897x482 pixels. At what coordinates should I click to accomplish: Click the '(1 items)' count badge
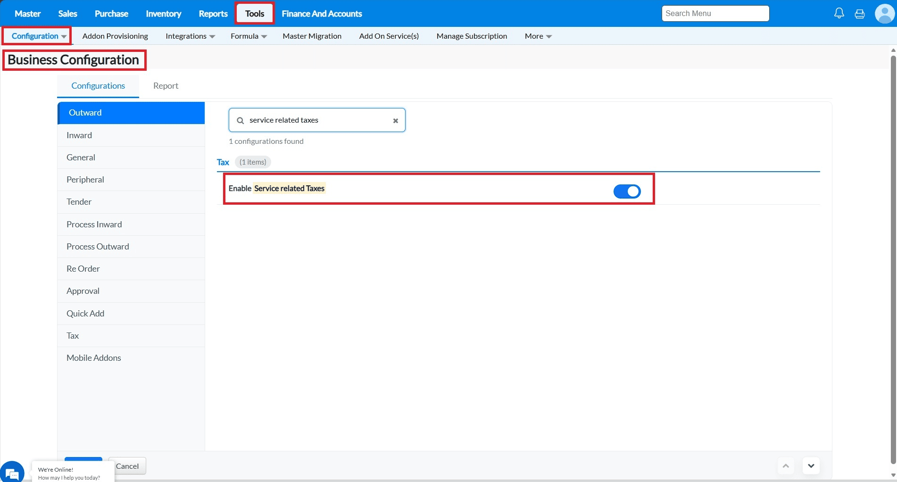[253, 162]
